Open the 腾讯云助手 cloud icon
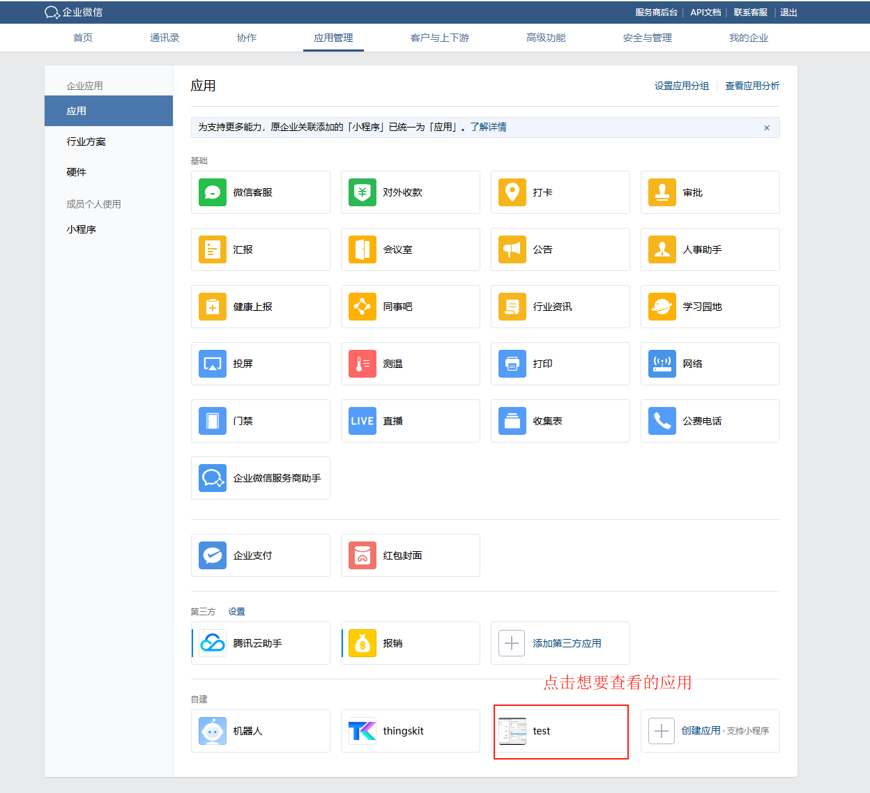870x793 pixels. [x=213, y=643]
